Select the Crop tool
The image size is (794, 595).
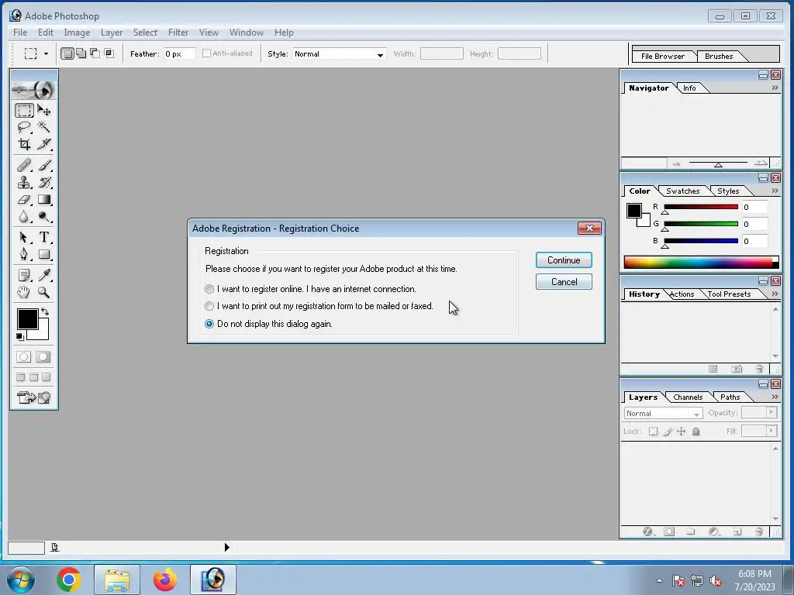pyautogui.click(x=24, y=144)
